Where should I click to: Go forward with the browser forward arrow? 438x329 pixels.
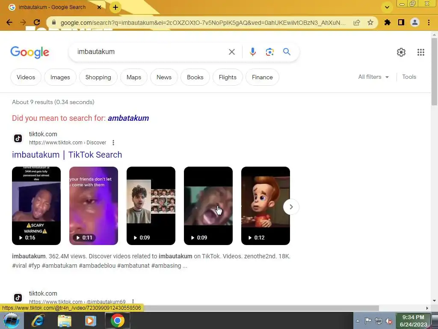pyautogui.click(x=23, y=22)
